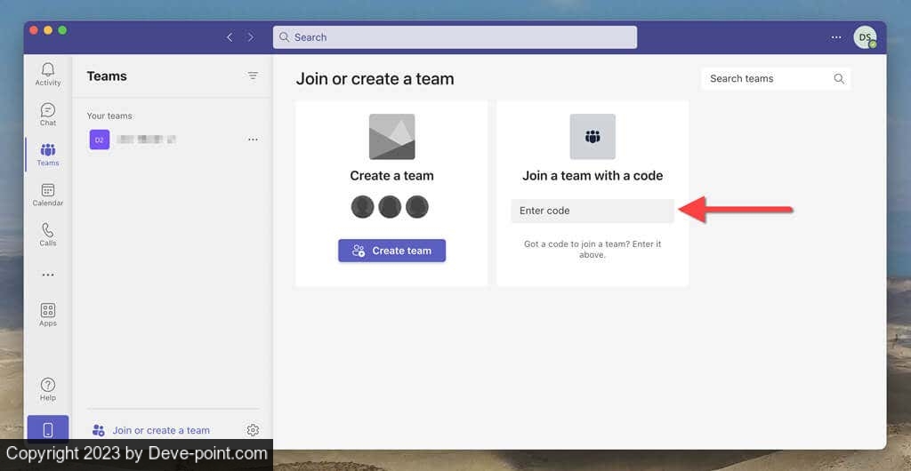Select the Teams sidebar icon
911x471 pixels.
click(48, 154)
